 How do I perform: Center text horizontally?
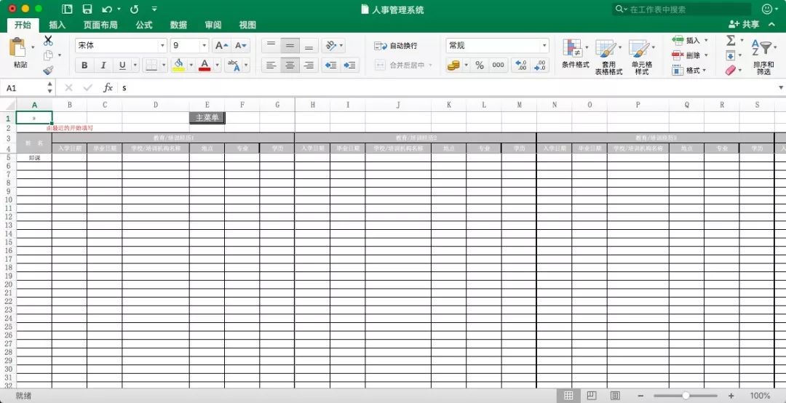[290, 65]
